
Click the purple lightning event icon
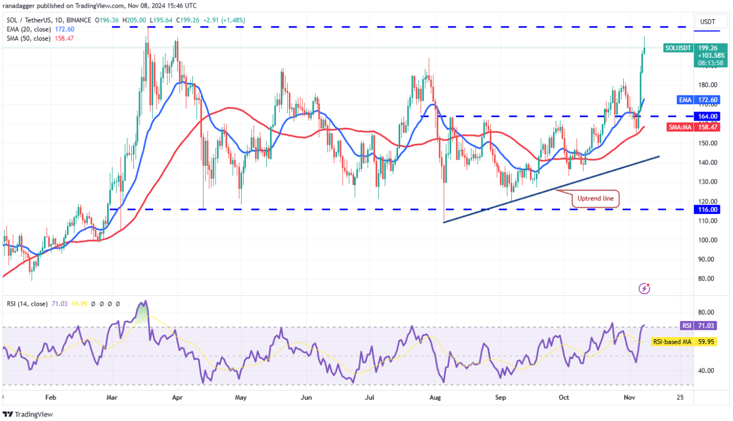pyautogui.click(x=645, y=288)
